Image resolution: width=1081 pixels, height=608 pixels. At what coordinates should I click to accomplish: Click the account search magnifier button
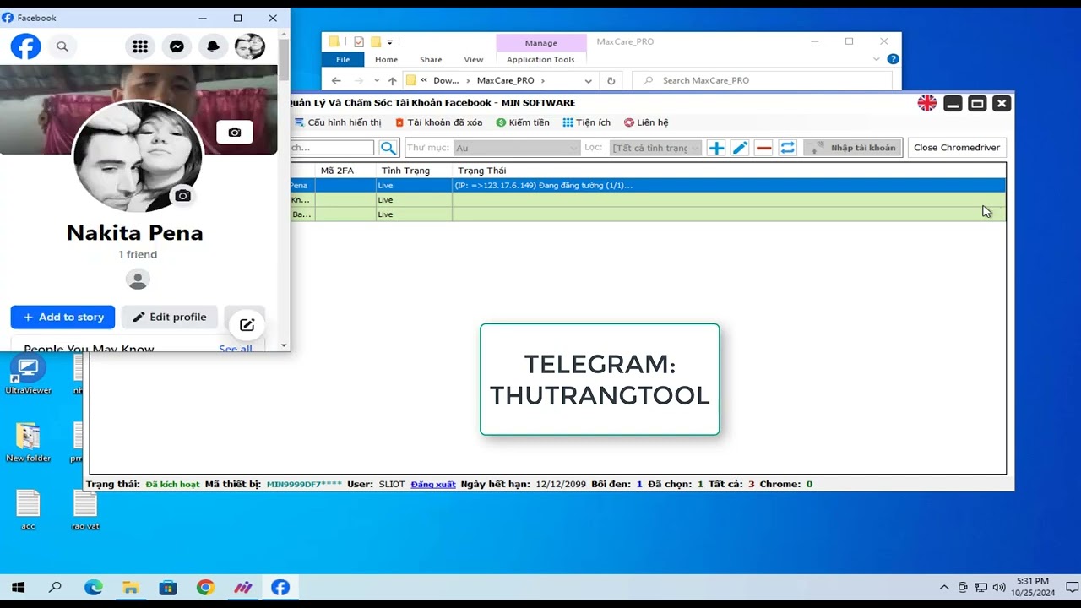click(388, 148)
